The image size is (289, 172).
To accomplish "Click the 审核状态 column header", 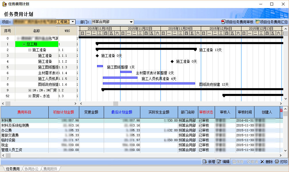I will coord(206,112).
